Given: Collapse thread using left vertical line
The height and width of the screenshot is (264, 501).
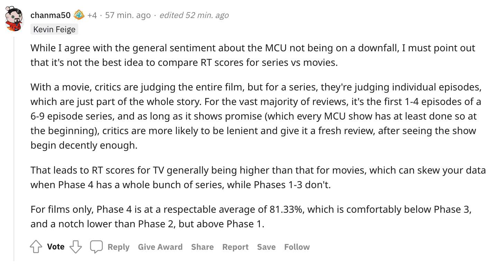Looking at the screenshot, I should pyautogui.click(x=14, y=146).
